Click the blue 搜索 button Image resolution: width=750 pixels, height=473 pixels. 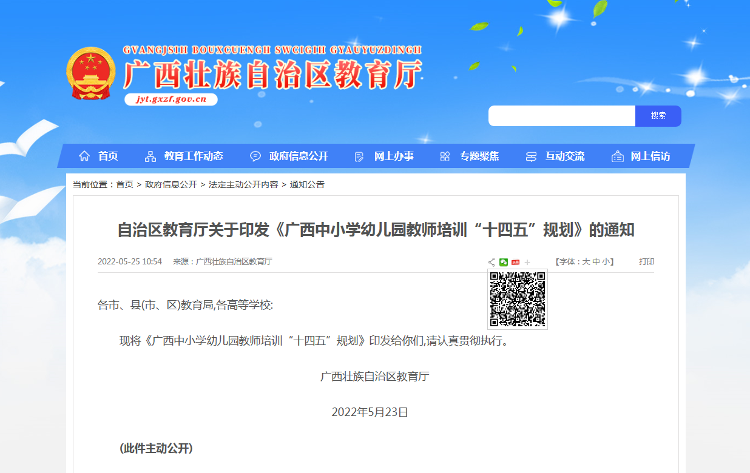tap(658, 116)
